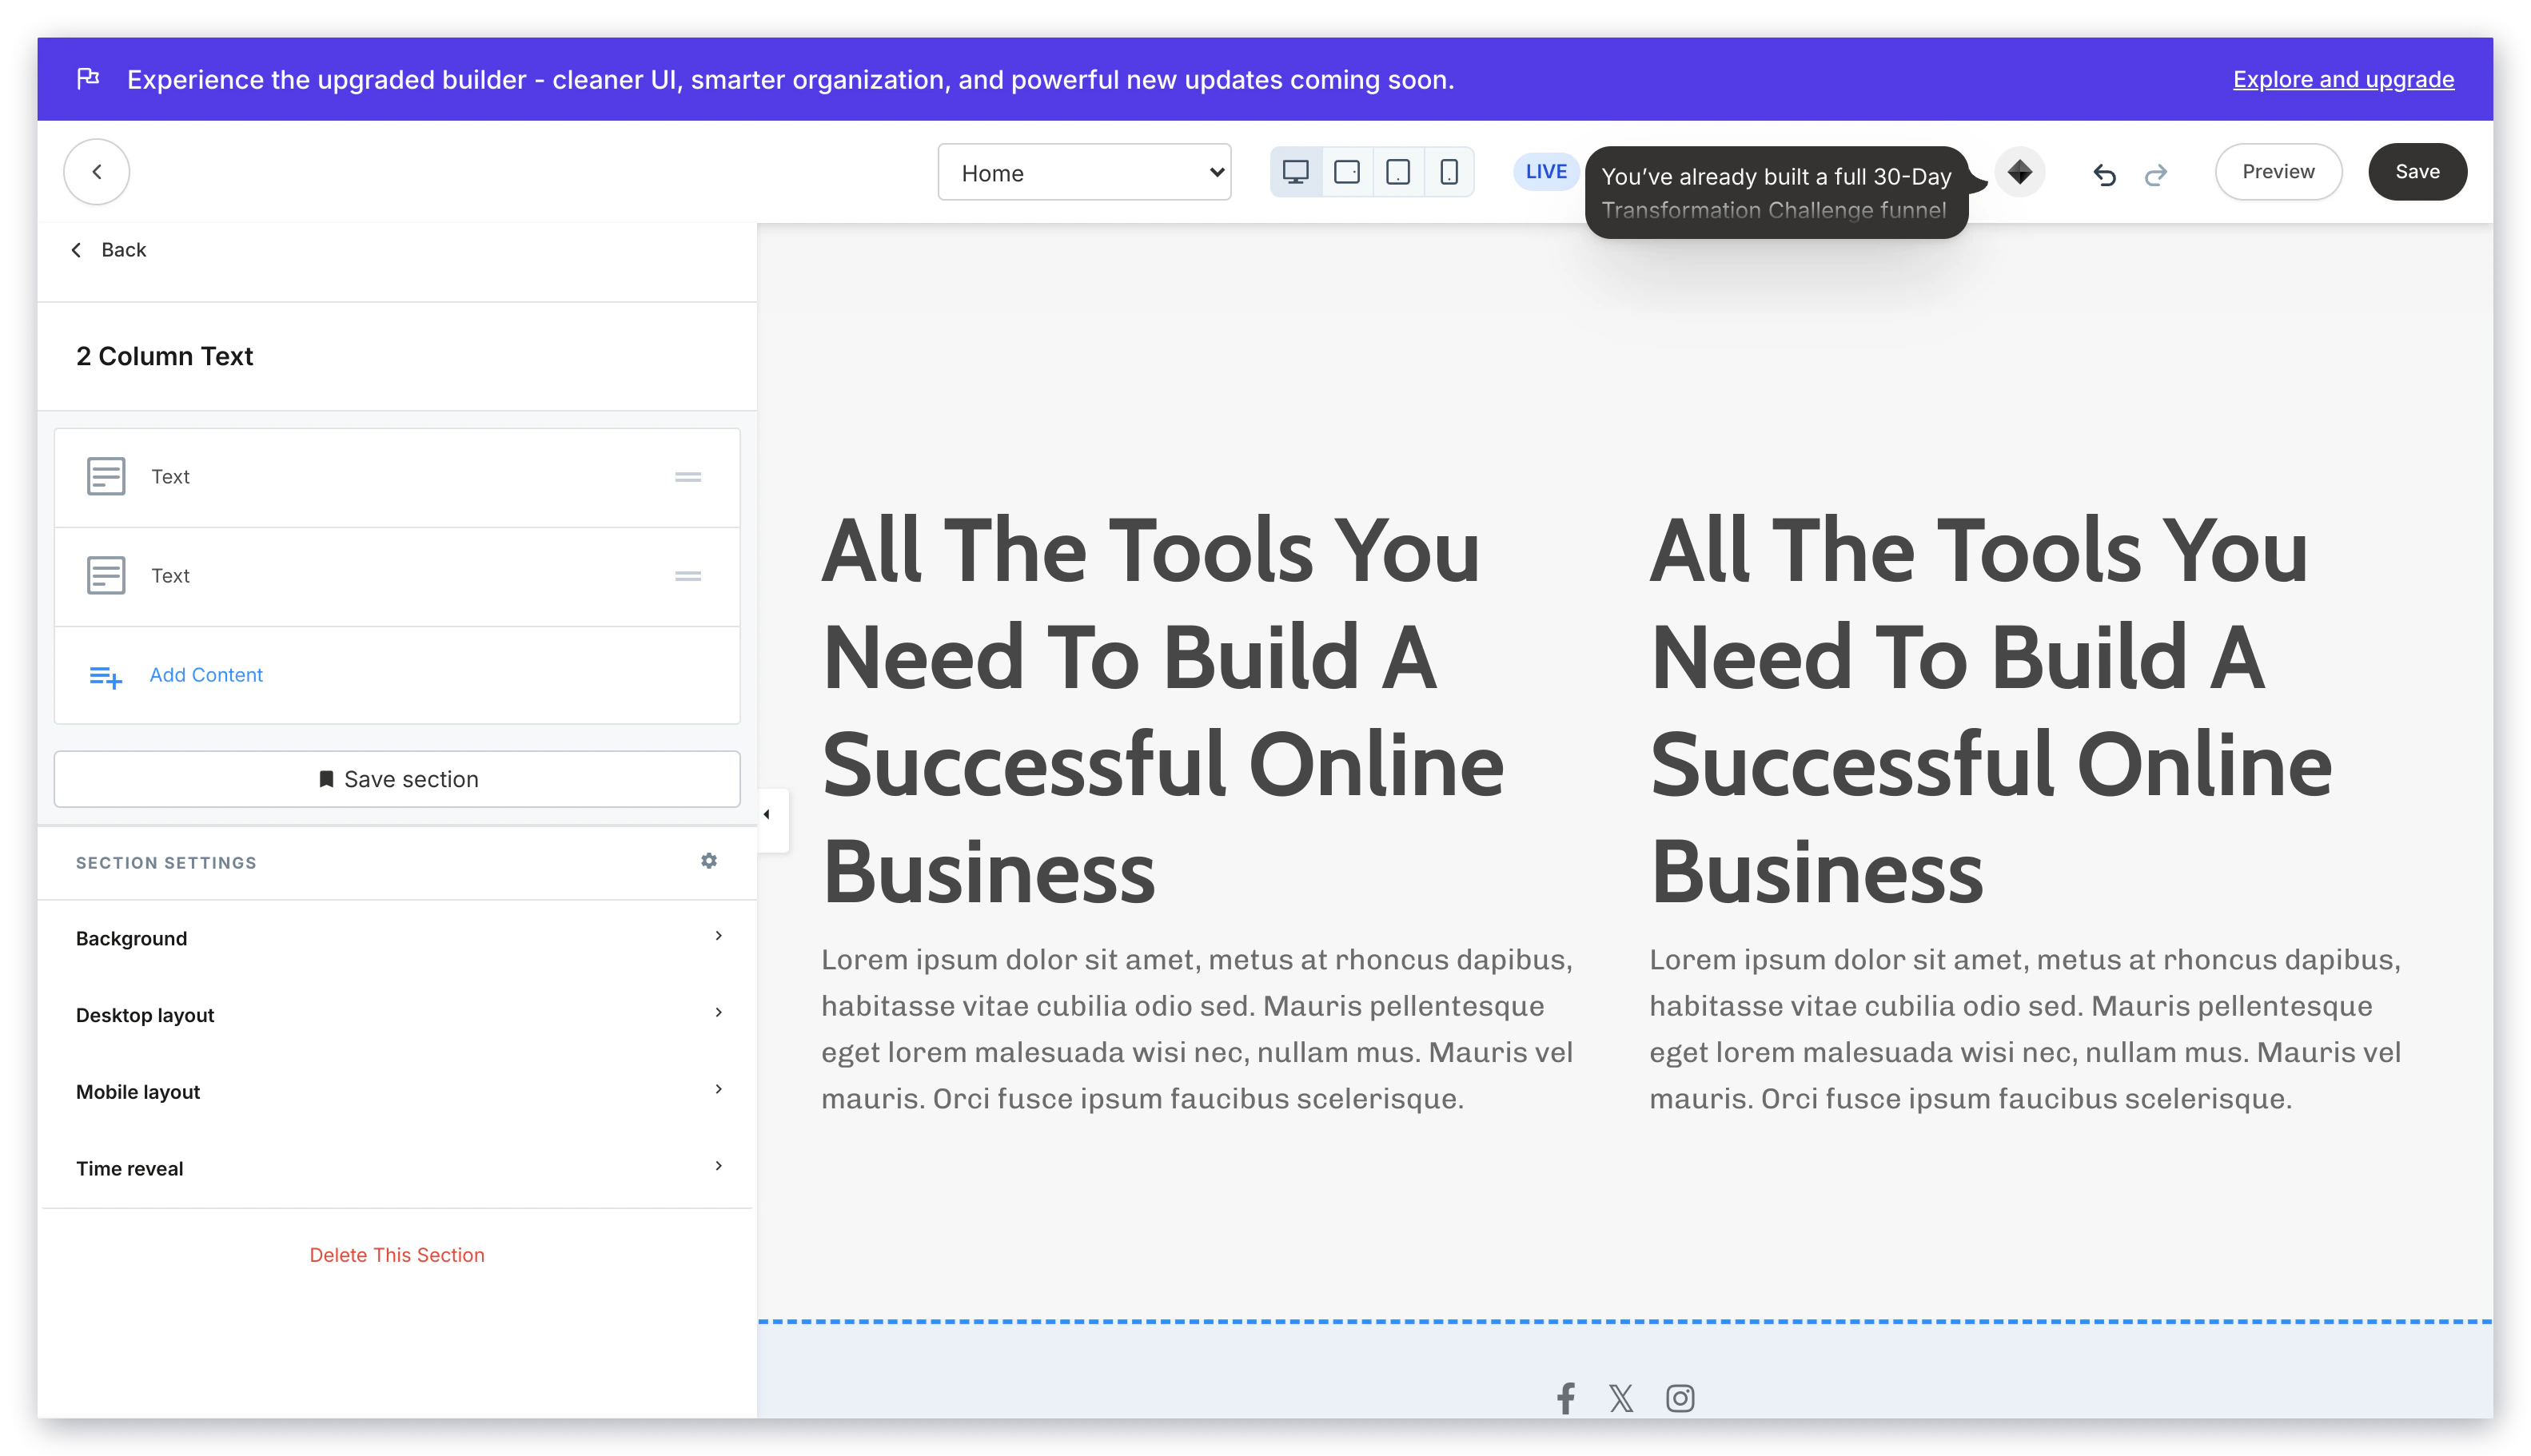
Task: Click the AI assistant diamond icon
Action: 2019,172
